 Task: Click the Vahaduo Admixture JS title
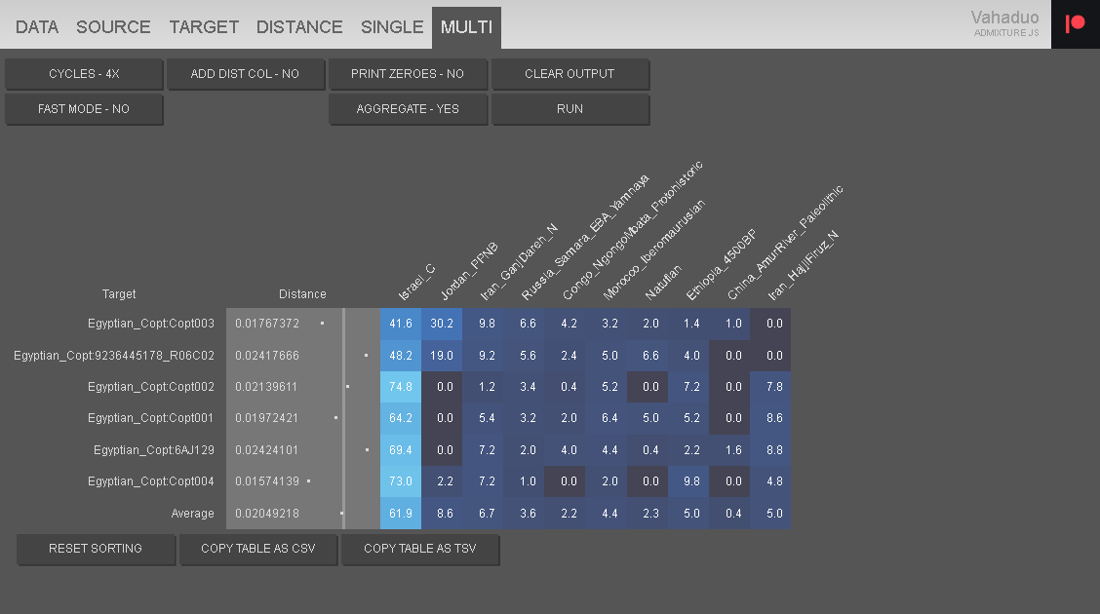1004,22
